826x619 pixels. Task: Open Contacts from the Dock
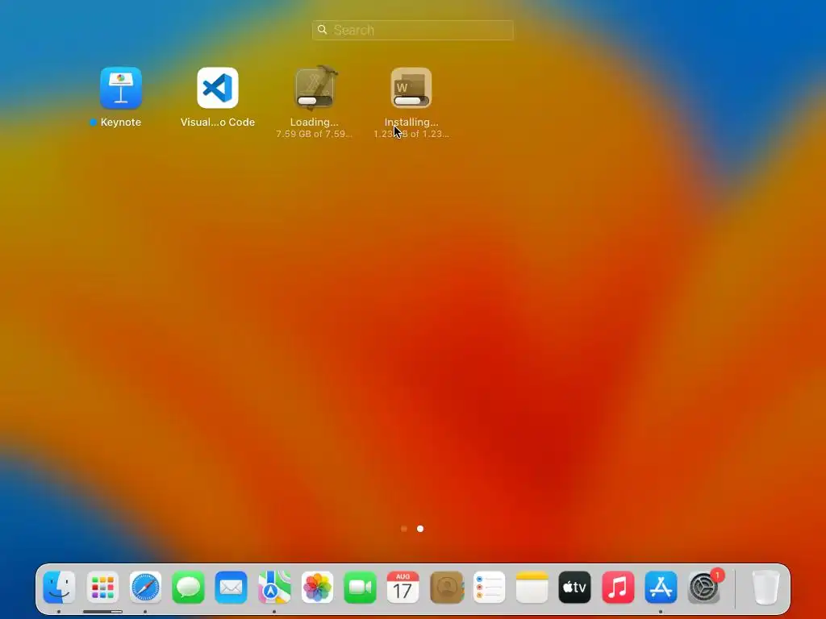(x=446, y=587)
